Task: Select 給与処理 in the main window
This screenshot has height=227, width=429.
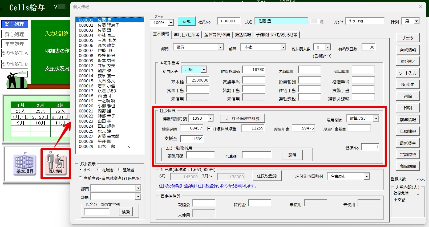Action: pos(15,24)
